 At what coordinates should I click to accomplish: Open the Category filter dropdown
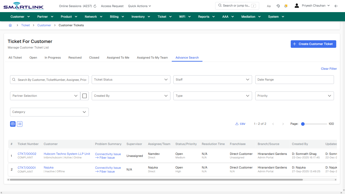coord(49,112)
